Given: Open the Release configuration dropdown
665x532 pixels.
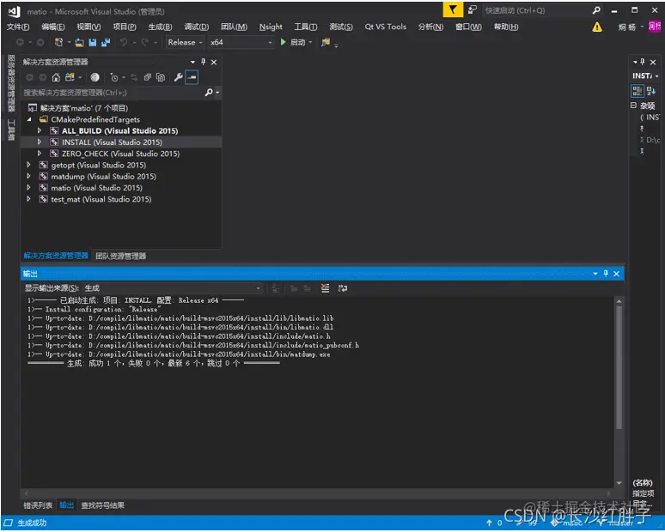Looking at the screenshot, I should (x=185, y=42).
